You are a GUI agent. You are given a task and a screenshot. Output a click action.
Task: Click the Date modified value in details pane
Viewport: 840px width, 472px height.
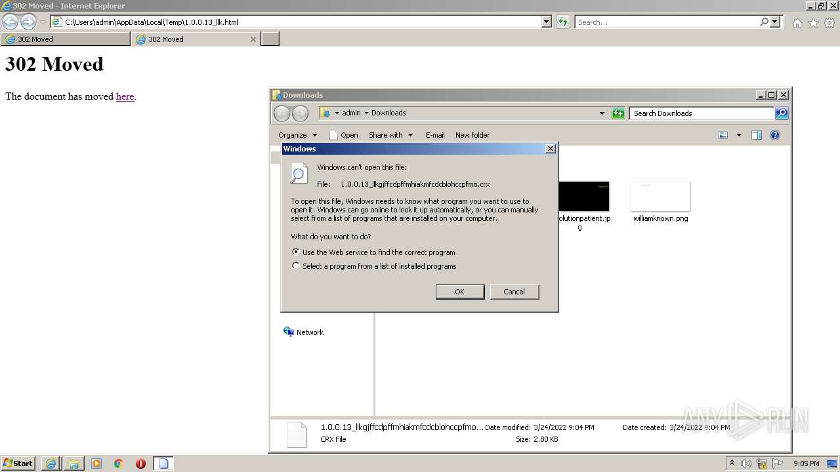(563, 427)
